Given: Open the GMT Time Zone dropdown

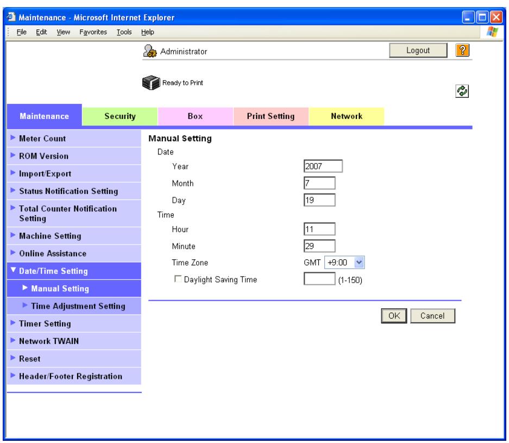Looking at the screenshot, I should coord(344,263).
